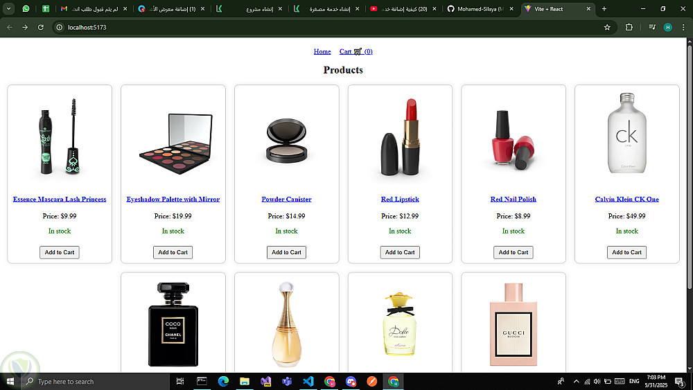Click the Dolce yellow perfume image

click(400, 324)
